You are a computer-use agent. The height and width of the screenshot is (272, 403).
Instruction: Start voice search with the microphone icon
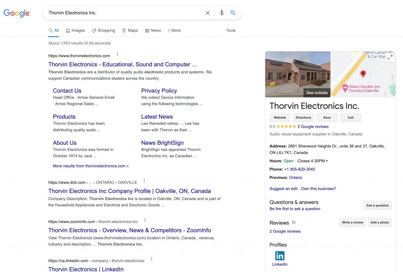tap(222, 13)
